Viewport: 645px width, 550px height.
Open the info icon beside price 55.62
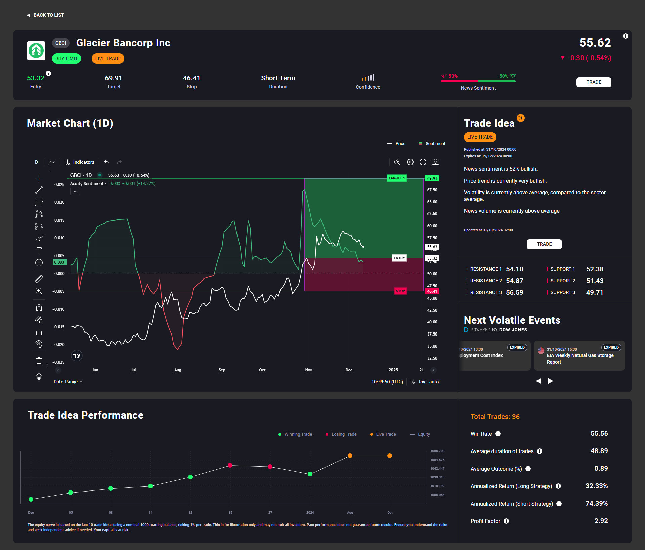625,36
